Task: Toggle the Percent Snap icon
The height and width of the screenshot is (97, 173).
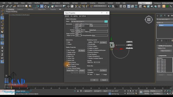Action: [x=84, y=6]
